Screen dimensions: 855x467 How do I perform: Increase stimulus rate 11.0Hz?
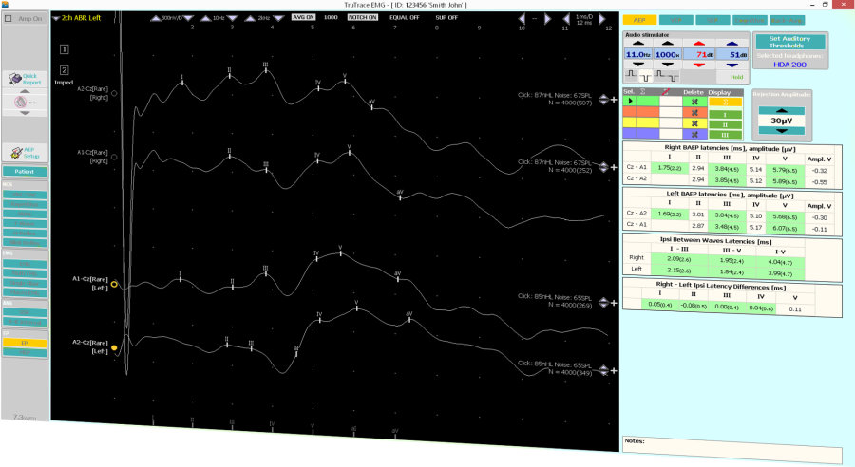pyautogui.click(x=638, y=44)
